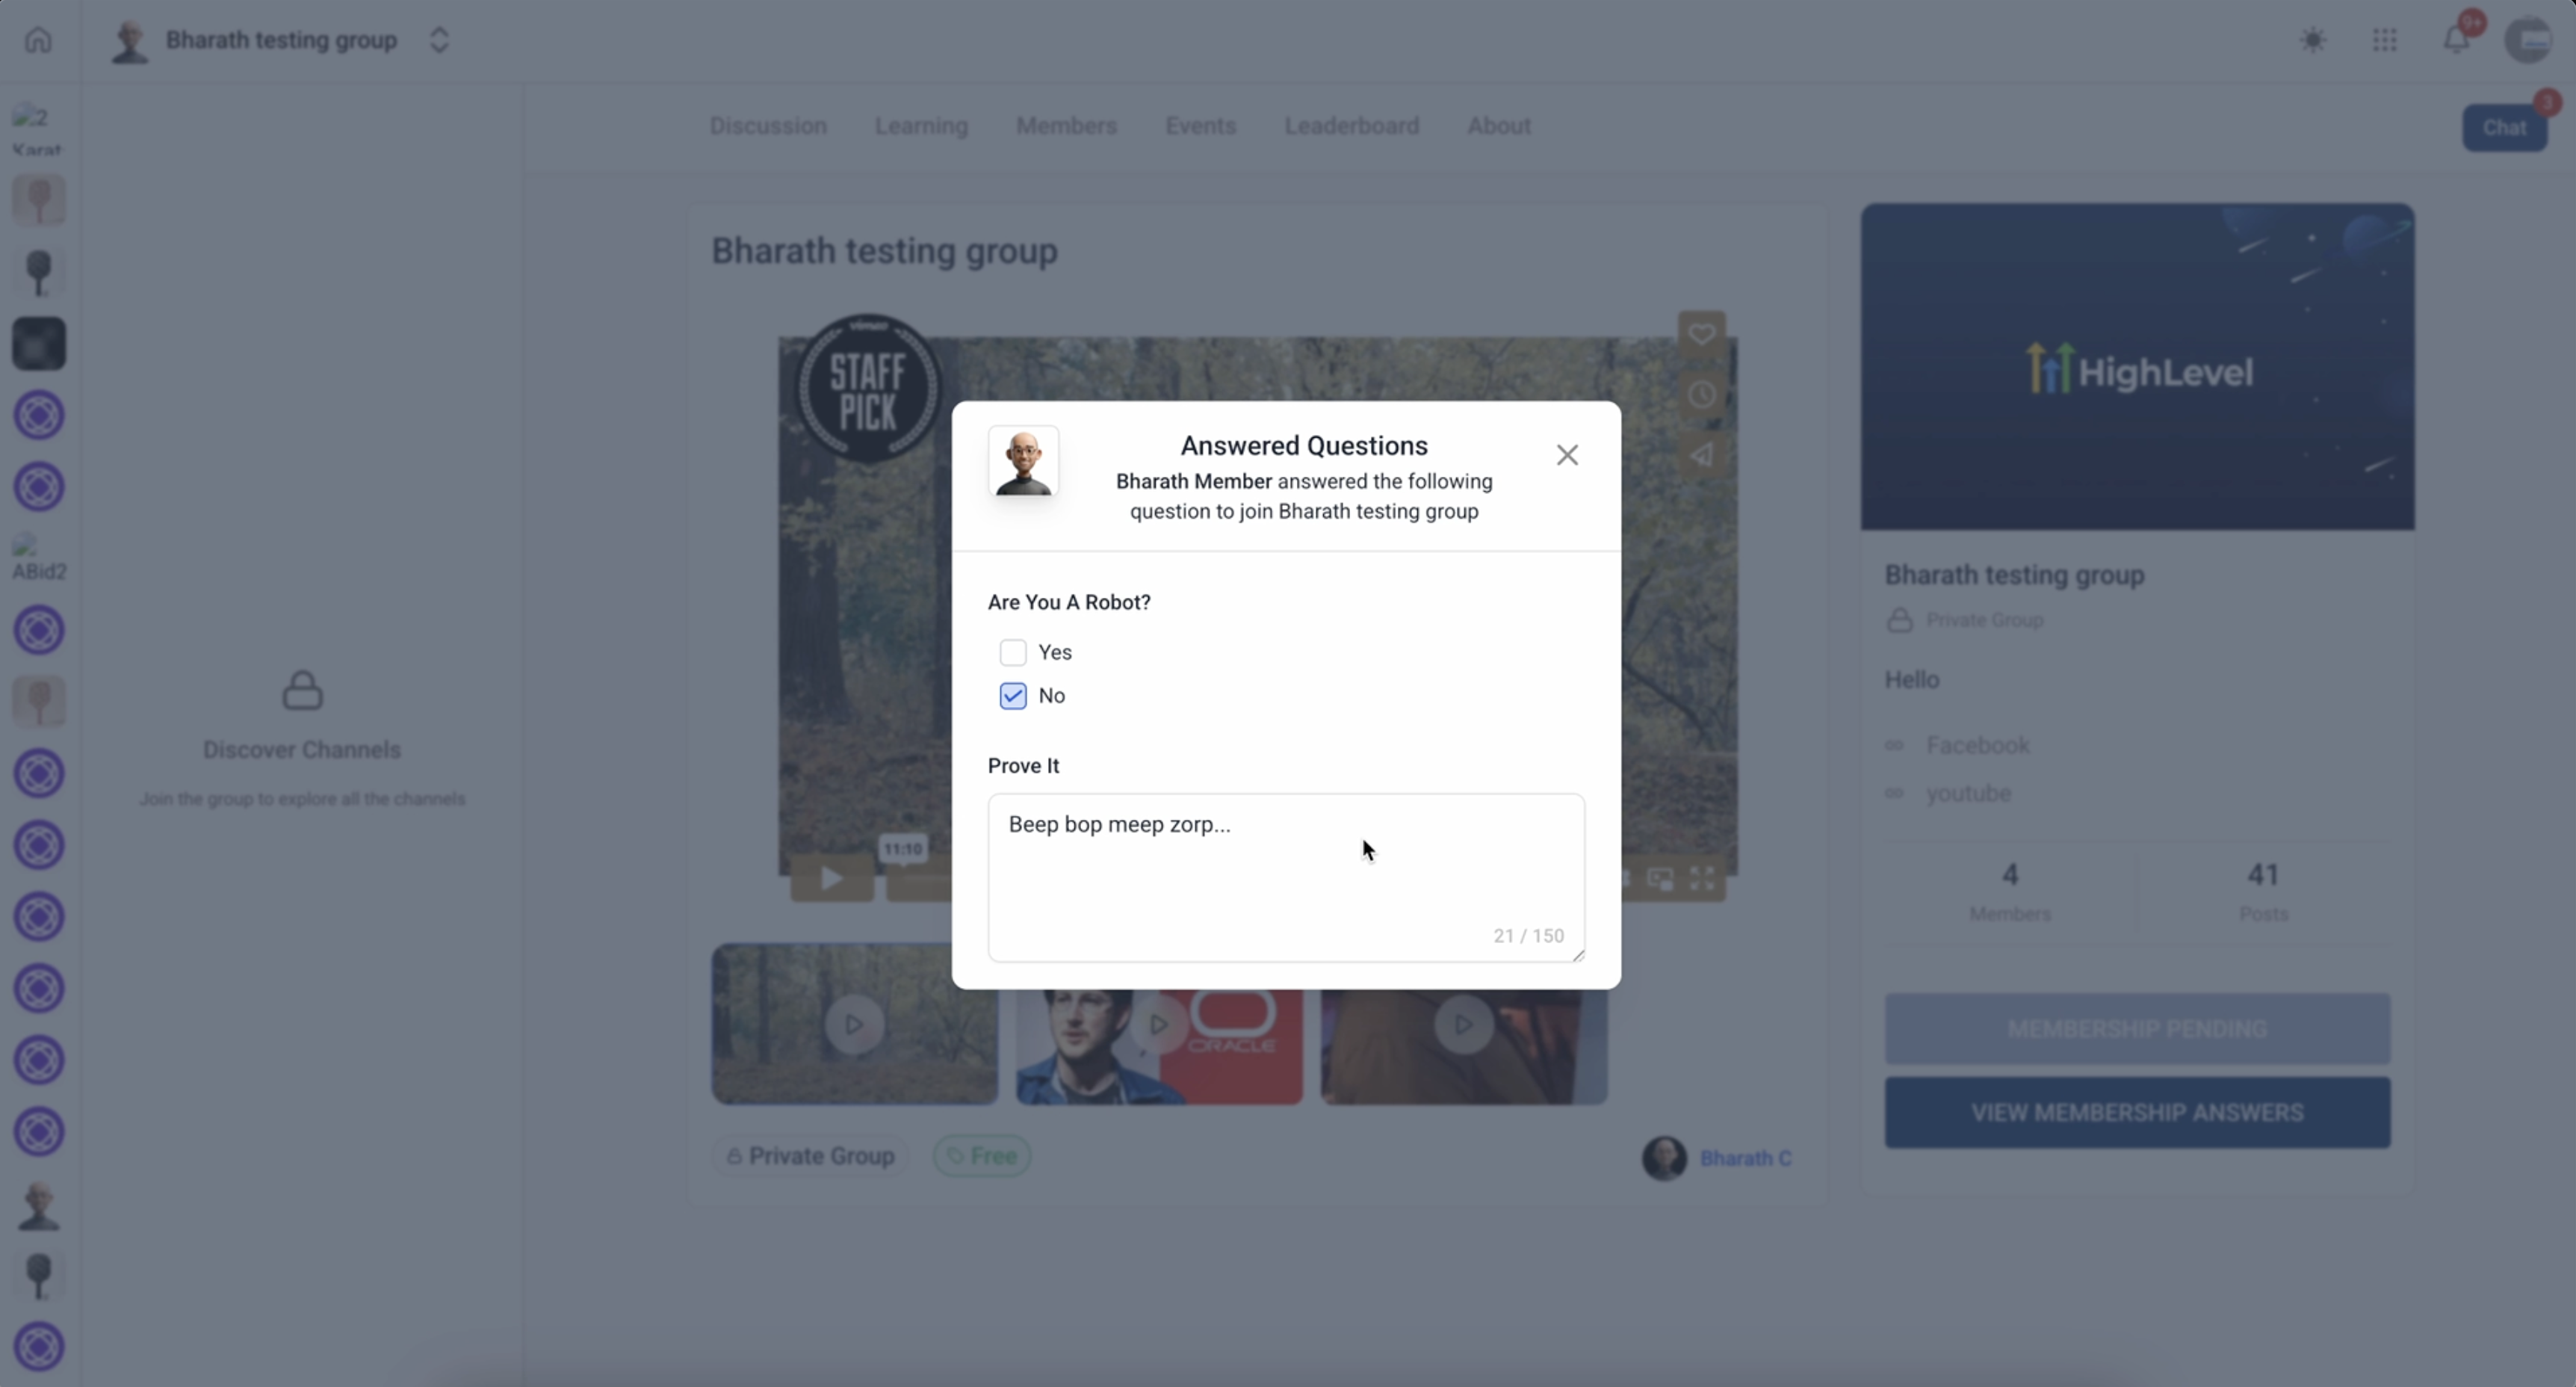The width and height of the screenshot is (2576, 1387).
Task: Toggle video fullscreen icon
Action: pos(1702,878)
